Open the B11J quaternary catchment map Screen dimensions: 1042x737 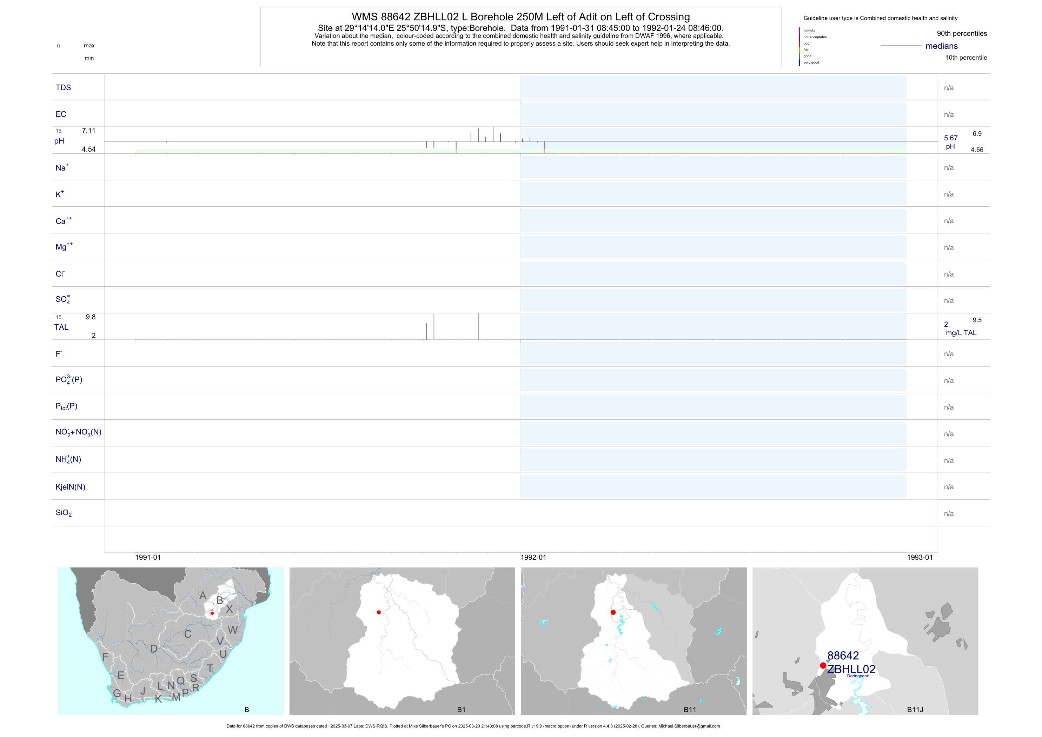click(x=865, y=641)
